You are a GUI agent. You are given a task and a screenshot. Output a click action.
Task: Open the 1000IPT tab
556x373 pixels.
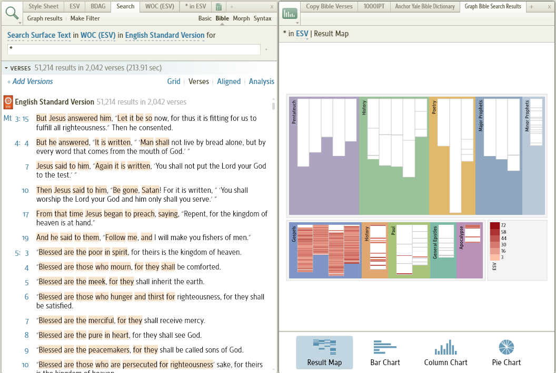pyautogui.click(x=374, y=6)
